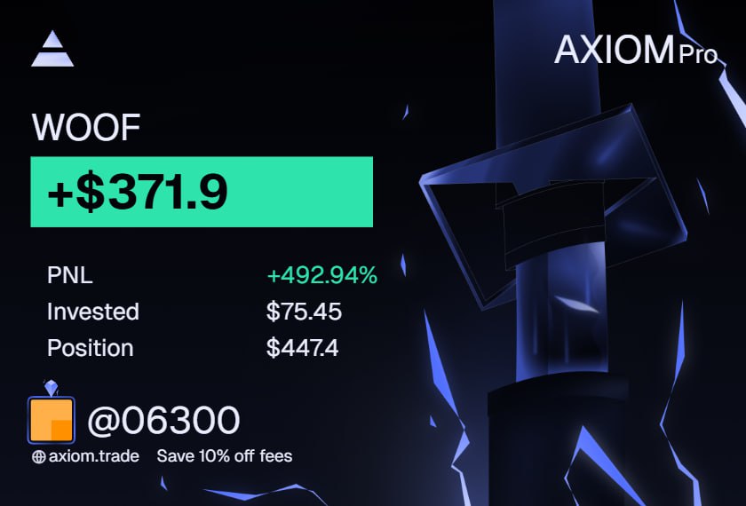This screenshot has height=506, width=746.
Task: Click the WOOF token name
Action: [x=86, y=128]
